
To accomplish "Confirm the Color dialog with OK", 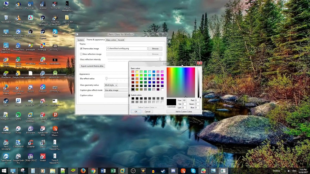I will coord(136,111).
